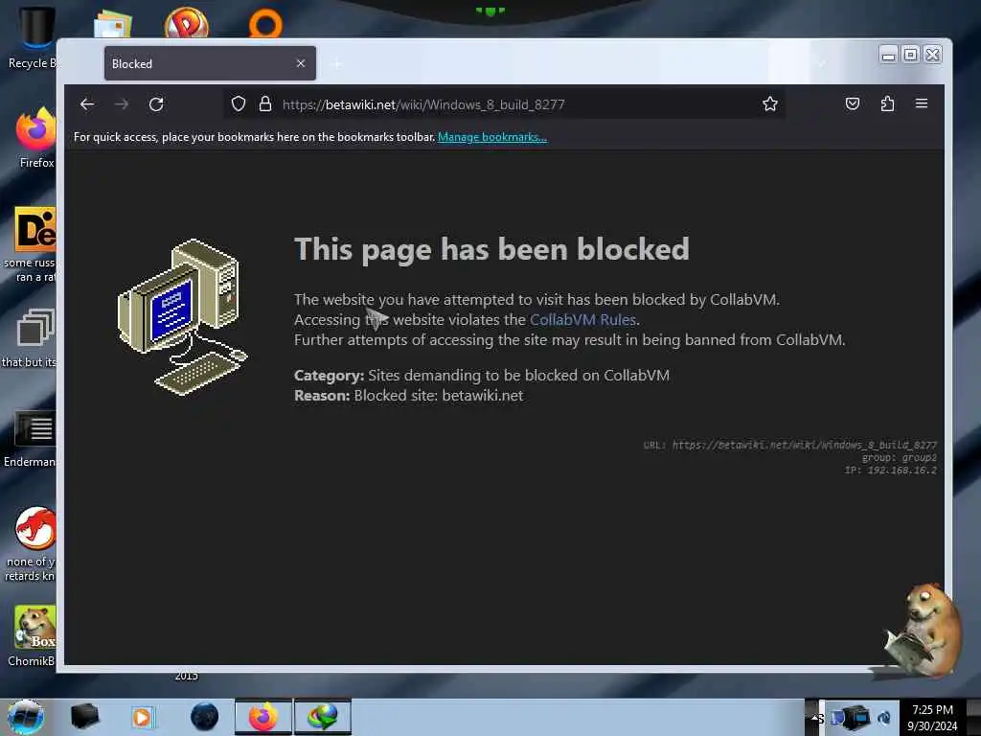Image resolution: width=981 pixels, height=736 pixels.
Task: Open the Manage bookmarks link
Action: pos(492,137)
